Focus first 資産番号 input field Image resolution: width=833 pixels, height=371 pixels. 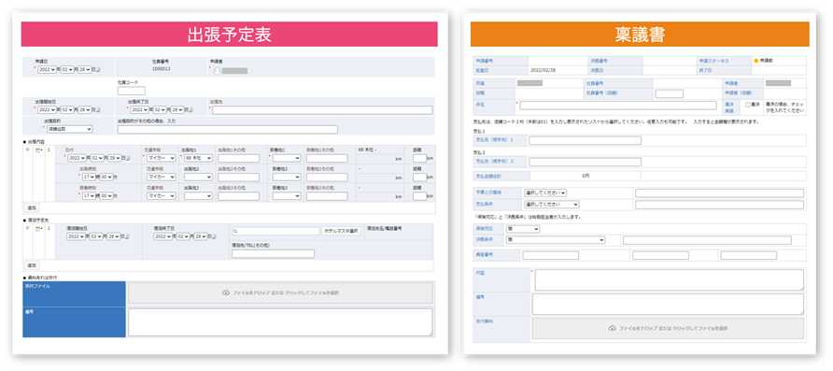(551, 255)
